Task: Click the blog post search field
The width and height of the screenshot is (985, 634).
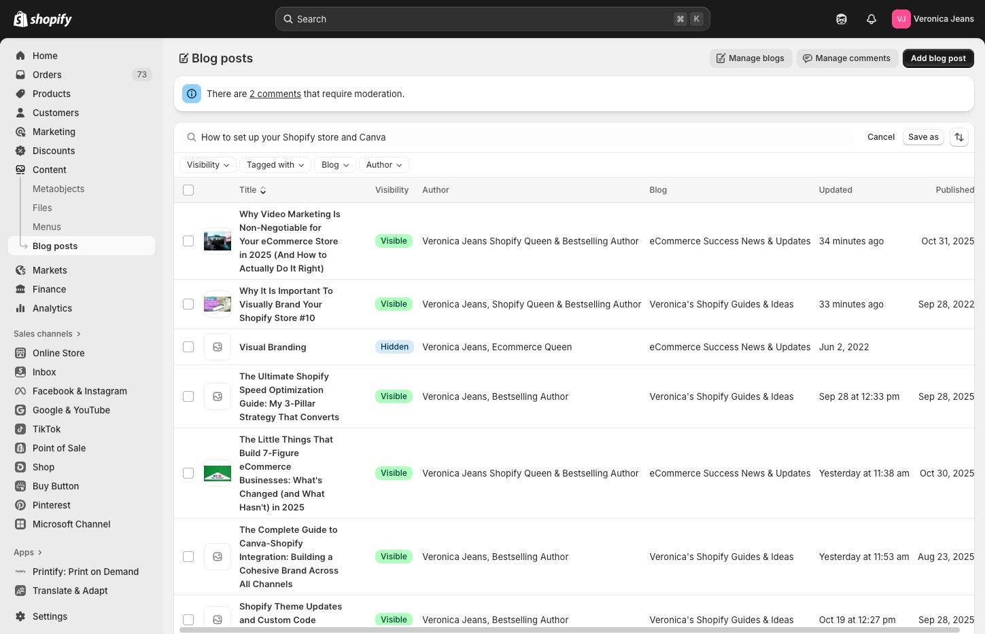Action: [x=523, y=137]
